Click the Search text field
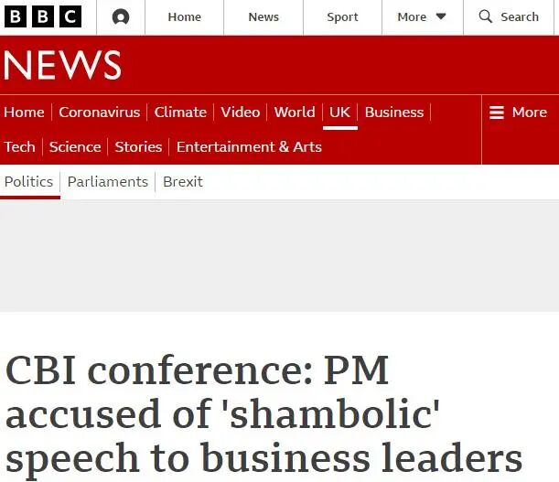This screenshot has height=482, width=559. point(520,16)
